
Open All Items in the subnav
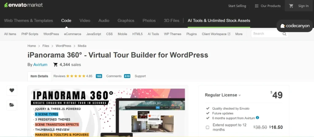(x=10, y=34)
